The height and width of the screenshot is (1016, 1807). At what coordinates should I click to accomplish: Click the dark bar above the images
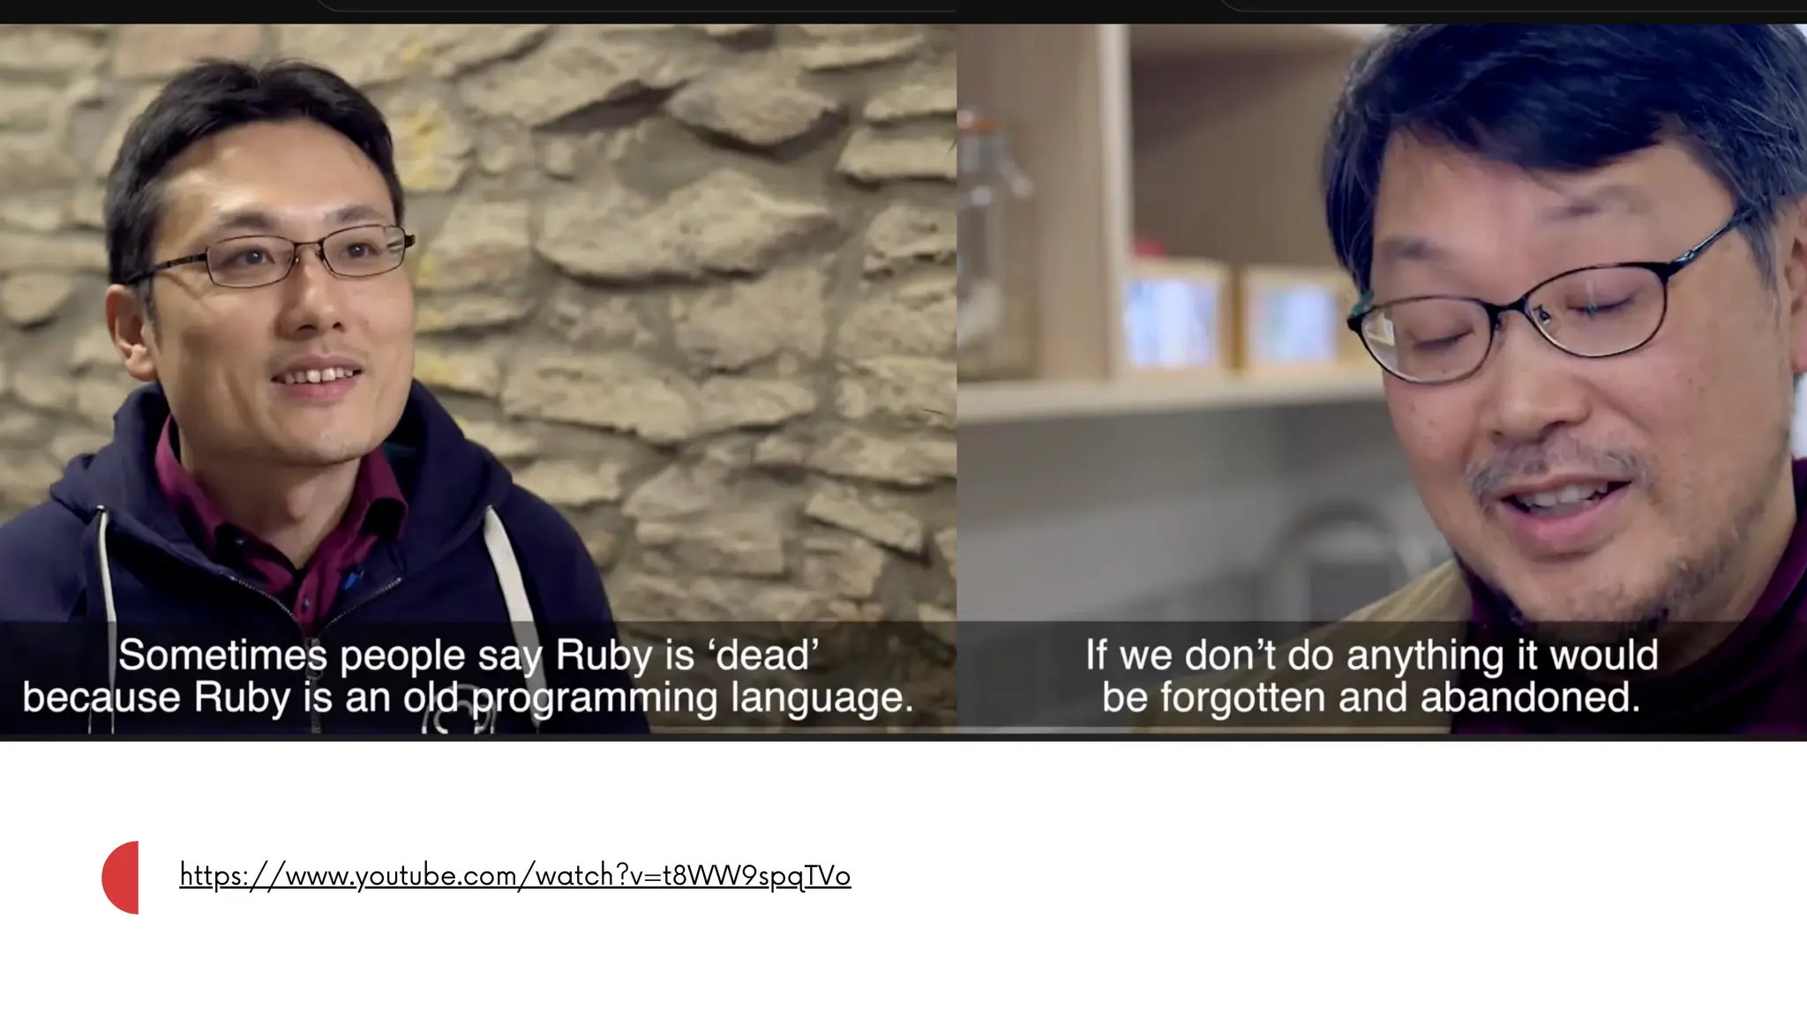click(903, 11)
